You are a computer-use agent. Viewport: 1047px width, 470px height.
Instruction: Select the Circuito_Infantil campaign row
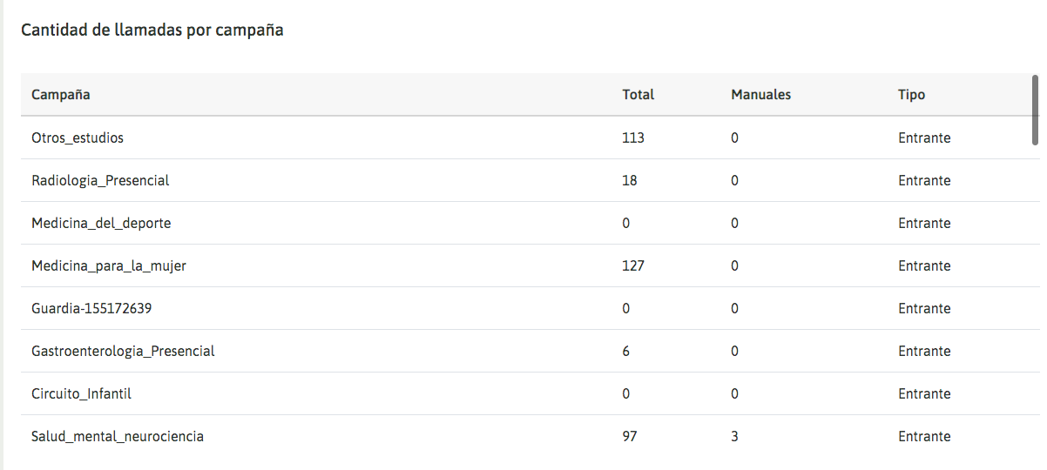[81, 394]
